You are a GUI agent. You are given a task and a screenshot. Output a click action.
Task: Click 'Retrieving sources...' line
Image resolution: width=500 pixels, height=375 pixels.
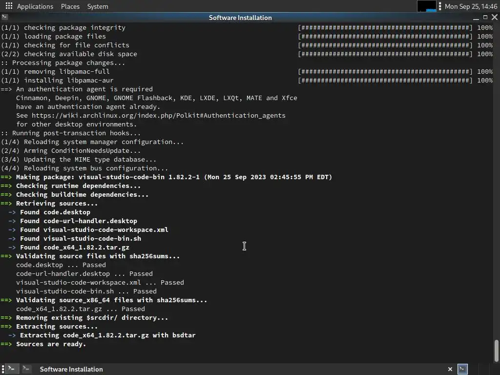click(x=49, y=204)
